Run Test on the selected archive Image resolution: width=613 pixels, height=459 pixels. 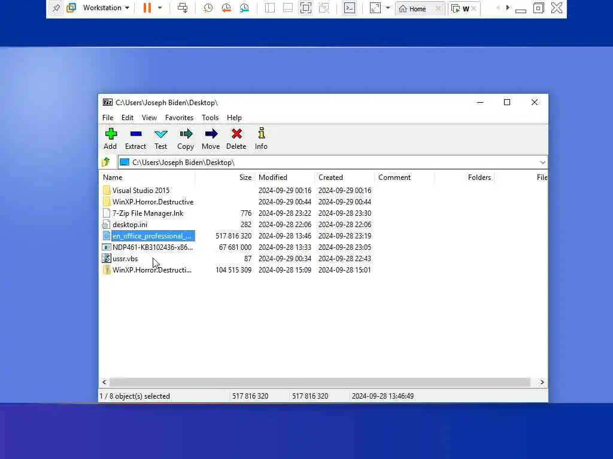[160, 139]
